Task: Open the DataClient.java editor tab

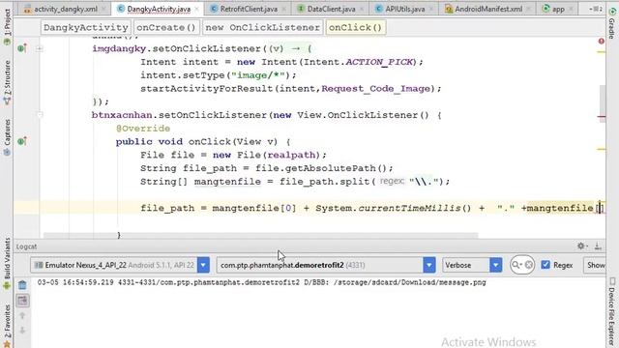Action: tap(331, 9)
